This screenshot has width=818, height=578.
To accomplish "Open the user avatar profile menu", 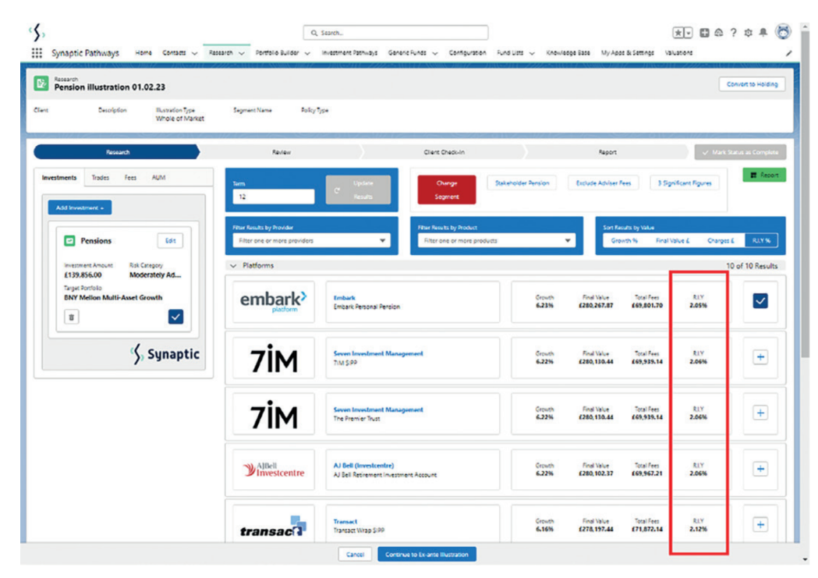I will coord(783,32).
